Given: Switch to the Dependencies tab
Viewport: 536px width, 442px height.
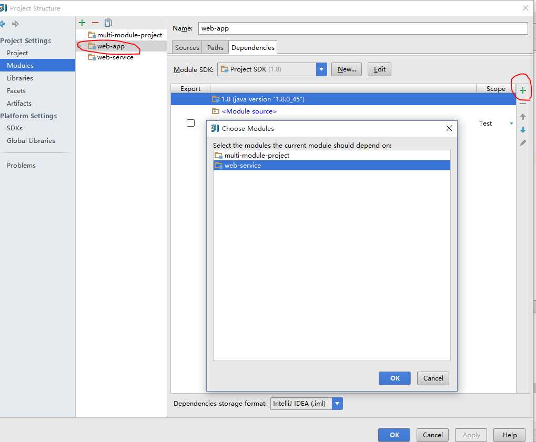Looking at the screenshot, I should pos(252,47).
